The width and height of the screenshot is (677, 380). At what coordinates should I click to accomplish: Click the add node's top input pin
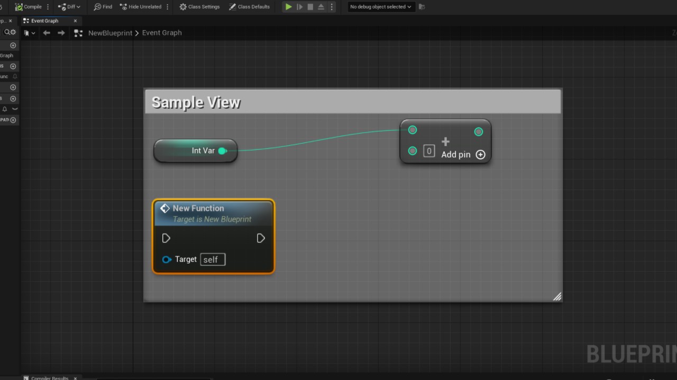[413, 130]
